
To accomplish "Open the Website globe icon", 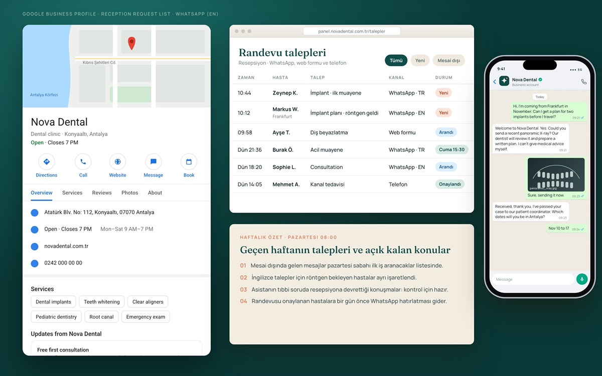I will point(118,162).
